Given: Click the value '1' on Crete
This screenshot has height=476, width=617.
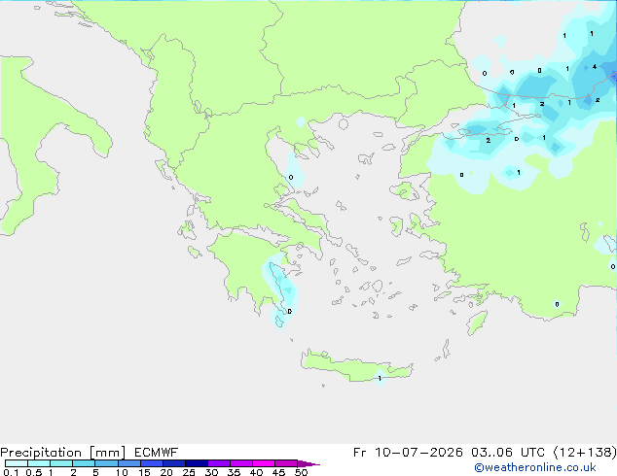Looking at the screenshot, I should pos(380,378).
